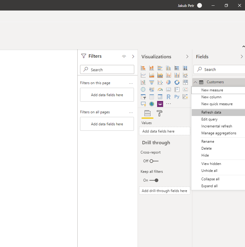245x247 pixels.
Task: Insert a Stacked area chart visual
Action: (160, 75)
